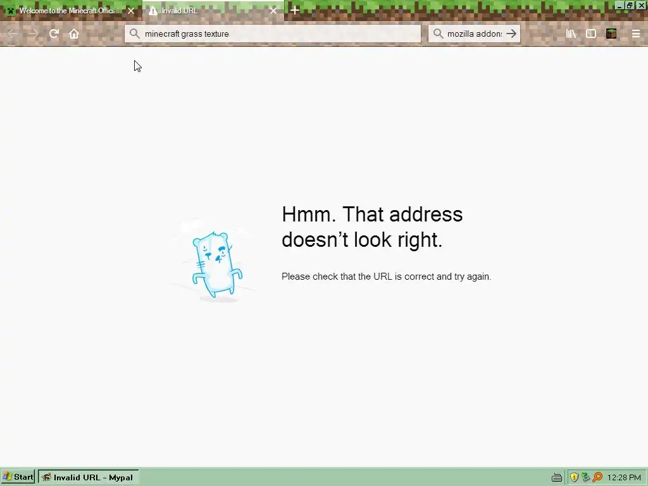Viewport: 648px width, 486px height.
Task: Toggle the sidebar panel icon
Action: coord(591,34)
